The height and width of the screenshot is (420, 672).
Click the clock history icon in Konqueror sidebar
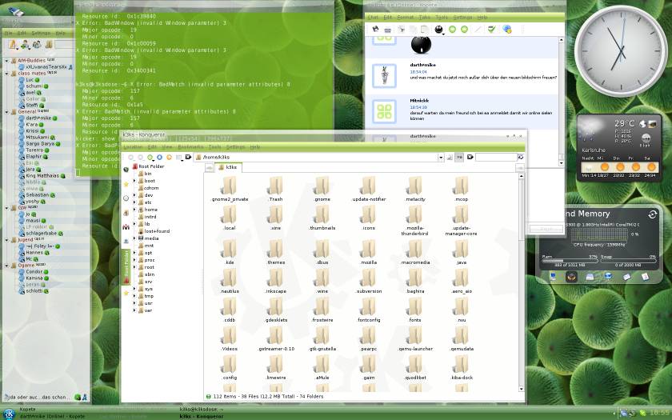[126, 198]
